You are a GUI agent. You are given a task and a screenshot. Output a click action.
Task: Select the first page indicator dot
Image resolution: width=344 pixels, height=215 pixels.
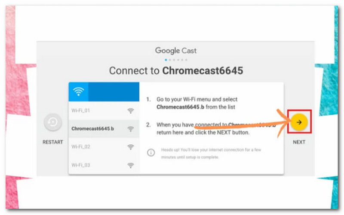click(x=166, y=60)
